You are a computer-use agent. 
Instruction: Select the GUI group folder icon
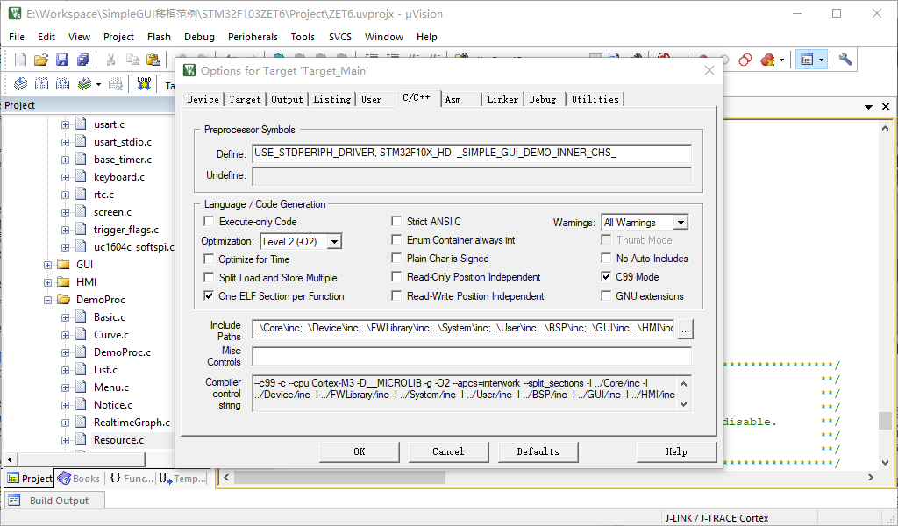pyautogui.click(x=64, y=265)
